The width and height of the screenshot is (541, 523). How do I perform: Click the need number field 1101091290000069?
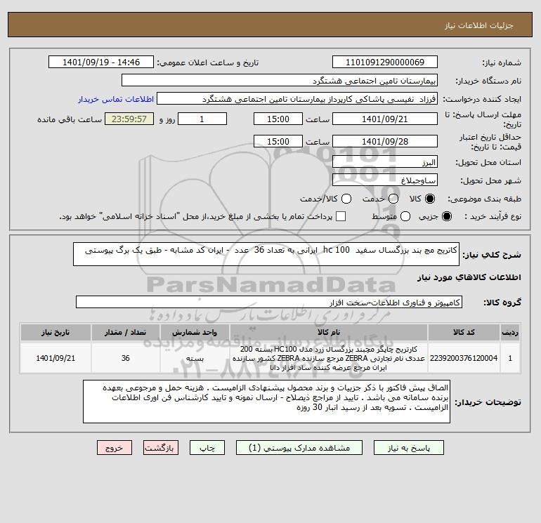tap(385, 62)
